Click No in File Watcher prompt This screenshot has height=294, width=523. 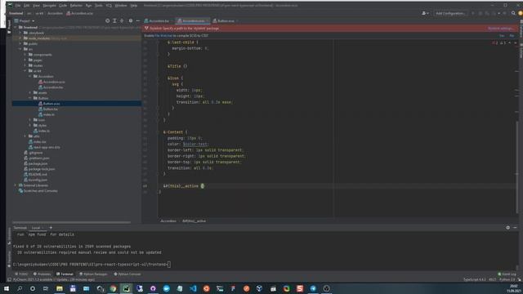pos(512,36)
